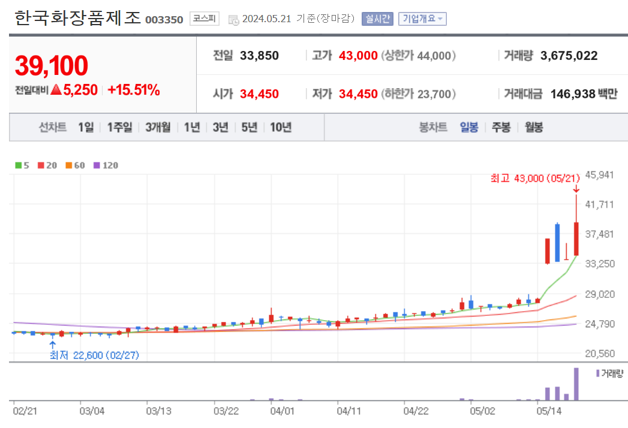
Task: Click the tall blue candlestick near 05/17
Action: 557,243
